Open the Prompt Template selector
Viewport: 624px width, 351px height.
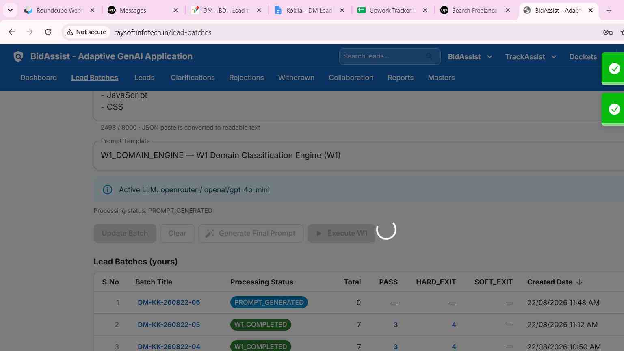tap(359, 155)
